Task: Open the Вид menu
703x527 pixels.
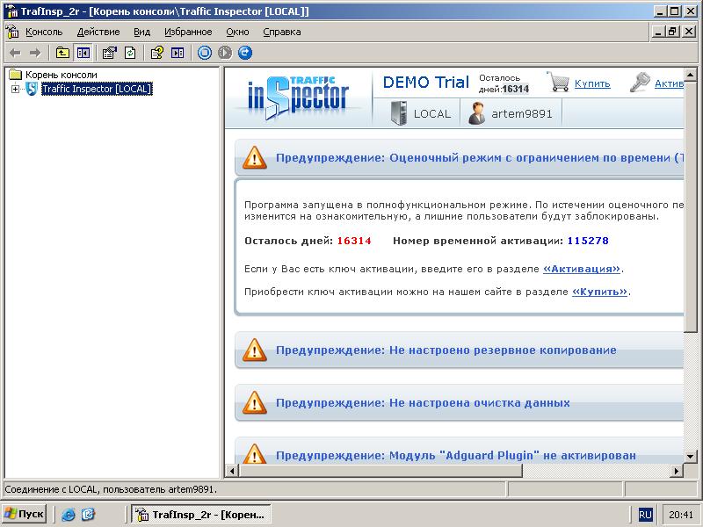Action: click(x=141, y=32)
